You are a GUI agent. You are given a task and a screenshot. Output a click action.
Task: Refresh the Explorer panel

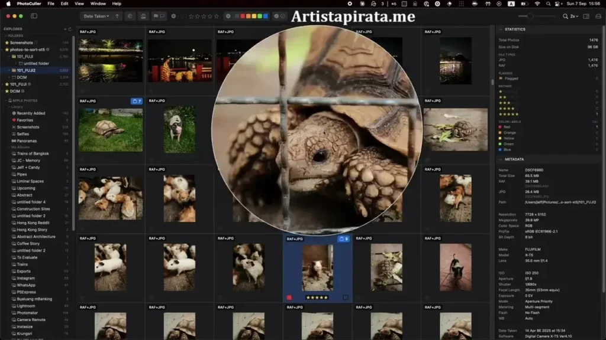click(70, 29)
